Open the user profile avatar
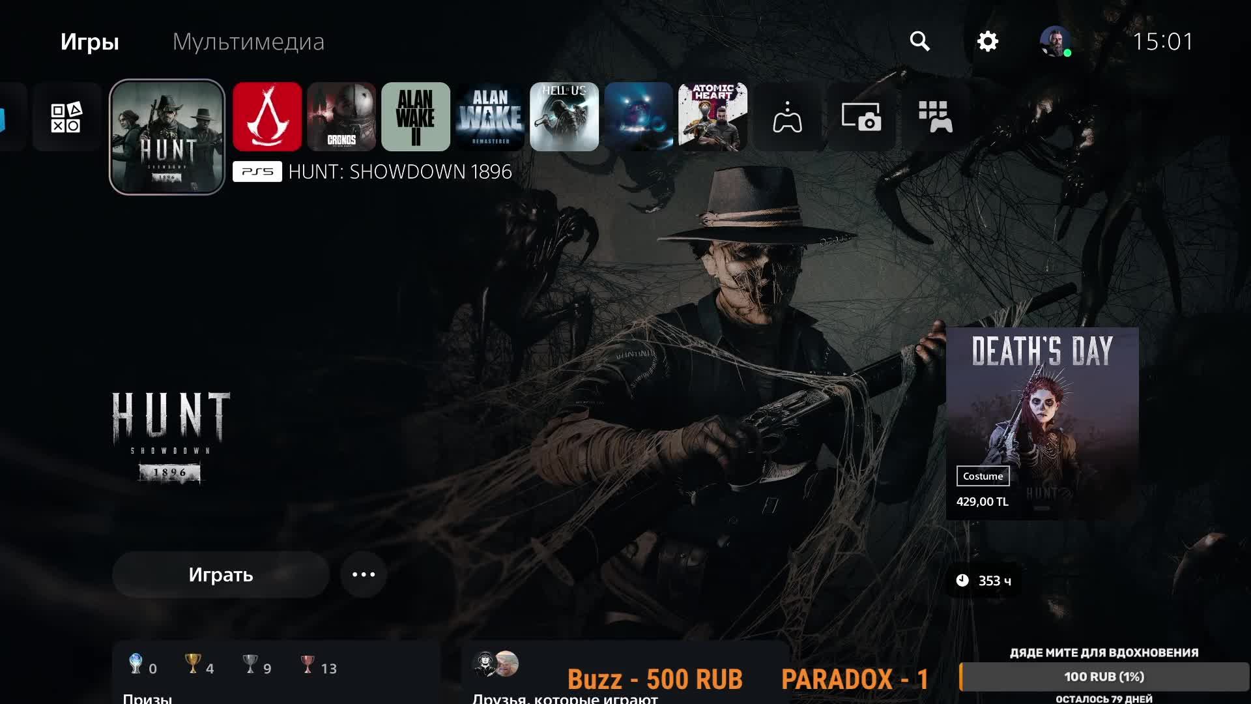 tap(1054, 42)
